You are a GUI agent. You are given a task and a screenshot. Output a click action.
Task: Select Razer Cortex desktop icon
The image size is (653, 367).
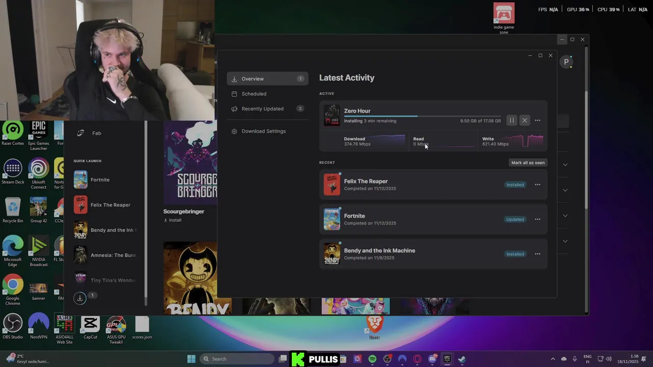tap(13, 134)
